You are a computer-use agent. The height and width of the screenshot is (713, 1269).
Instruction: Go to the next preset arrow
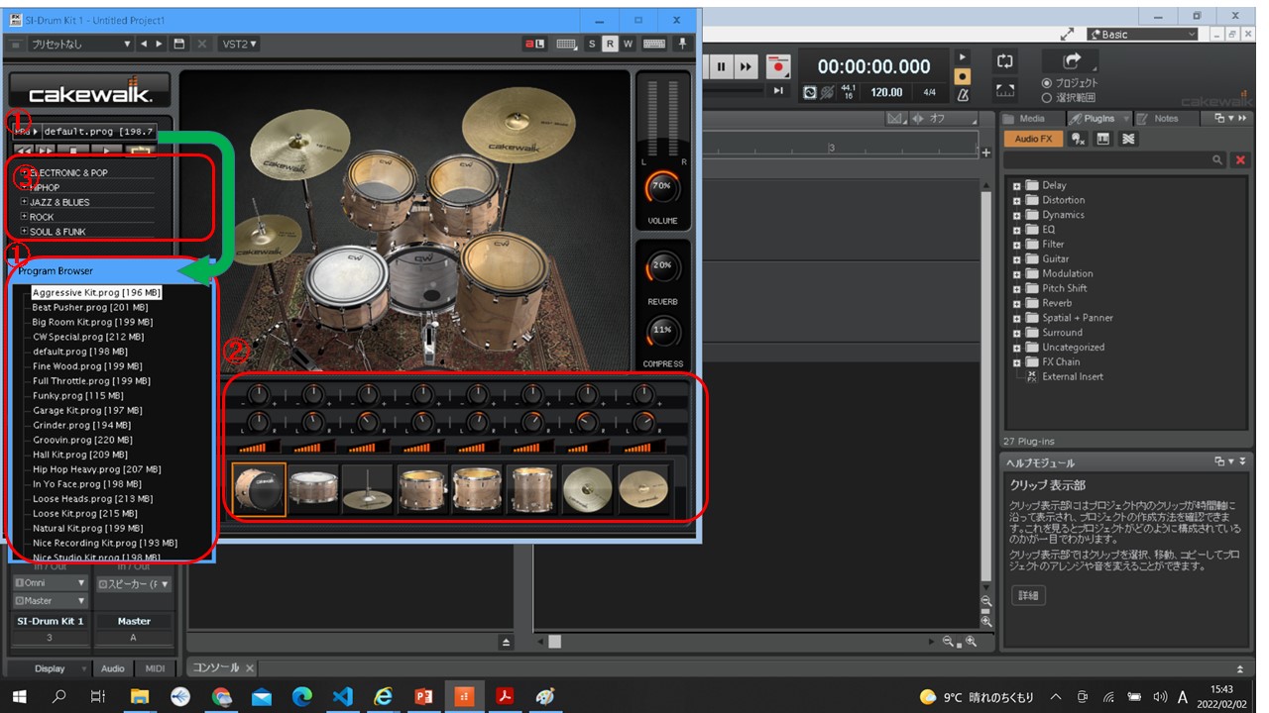160,44
